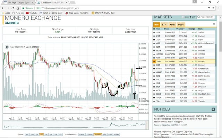The width and height of the screenshot is (222, 138).
Task: Select the MAID MaidSafeCoin row
Action: 184,94
